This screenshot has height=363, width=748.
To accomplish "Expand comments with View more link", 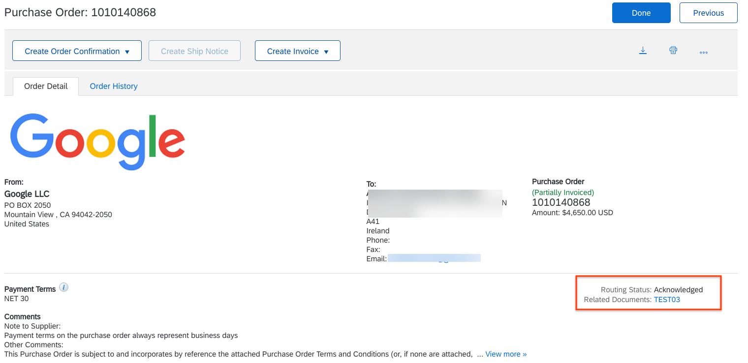I will pyautogui.click(x=506, y=354).
